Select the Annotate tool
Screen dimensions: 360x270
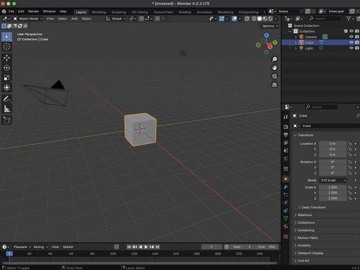[7, 99]
